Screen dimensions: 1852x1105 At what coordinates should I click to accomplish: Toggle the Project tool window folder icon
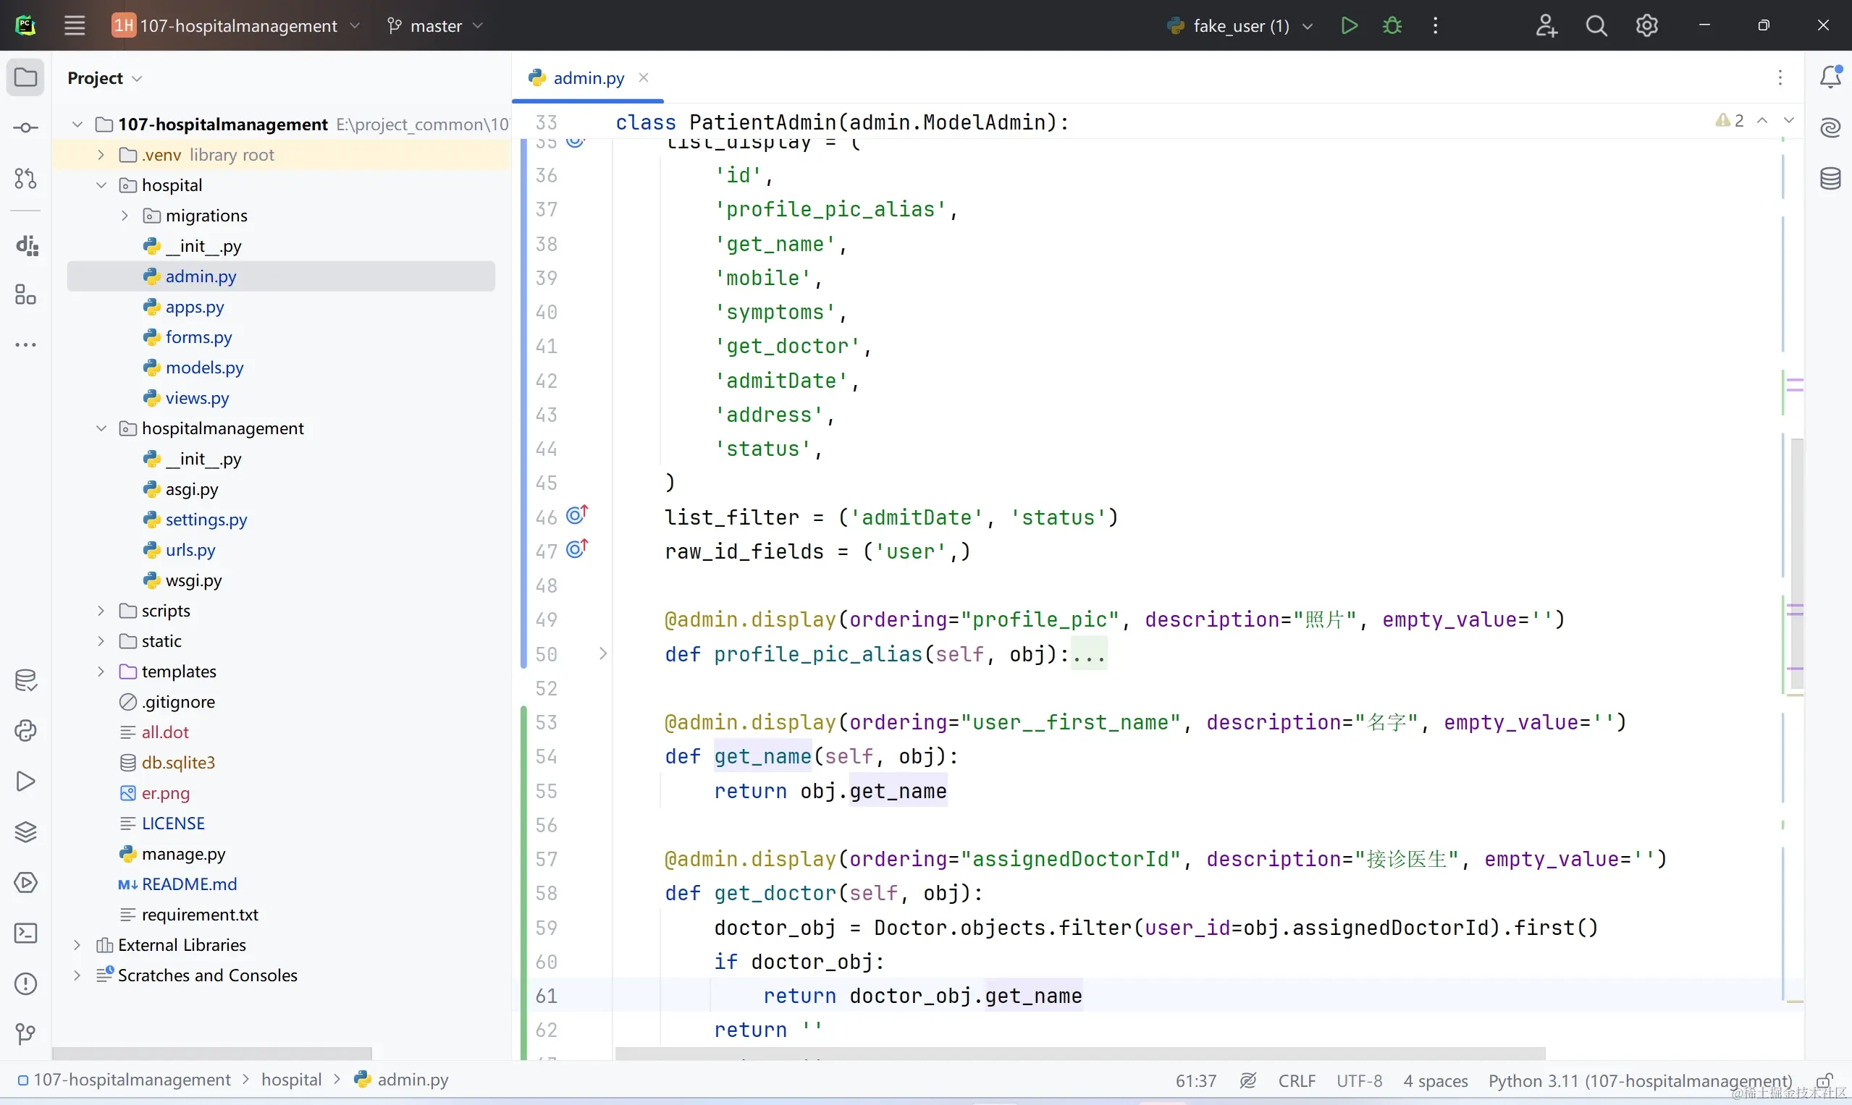tap(25, 77)
